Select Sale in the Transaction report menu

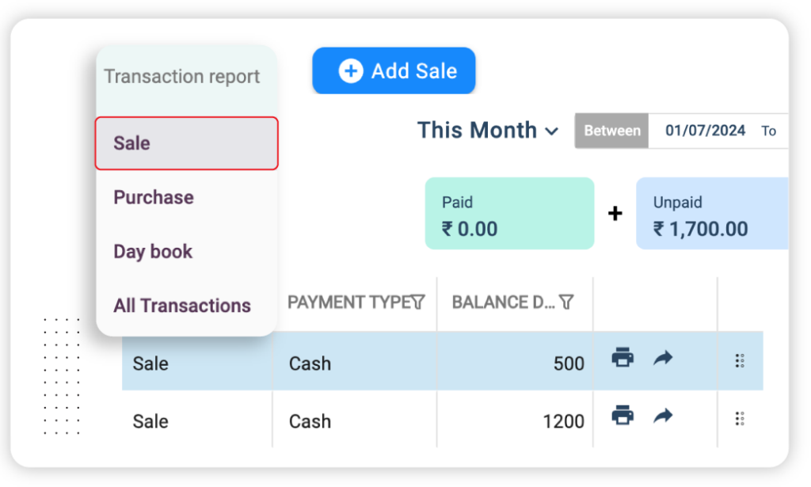pyautogui.click(x=186, y=143)
